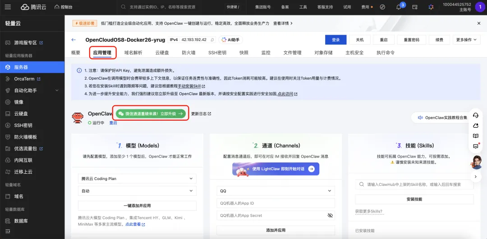Open the 更新日志 link
Image resolution: width=487 pixels, height=239 pixels.
[x=201, y=114]
